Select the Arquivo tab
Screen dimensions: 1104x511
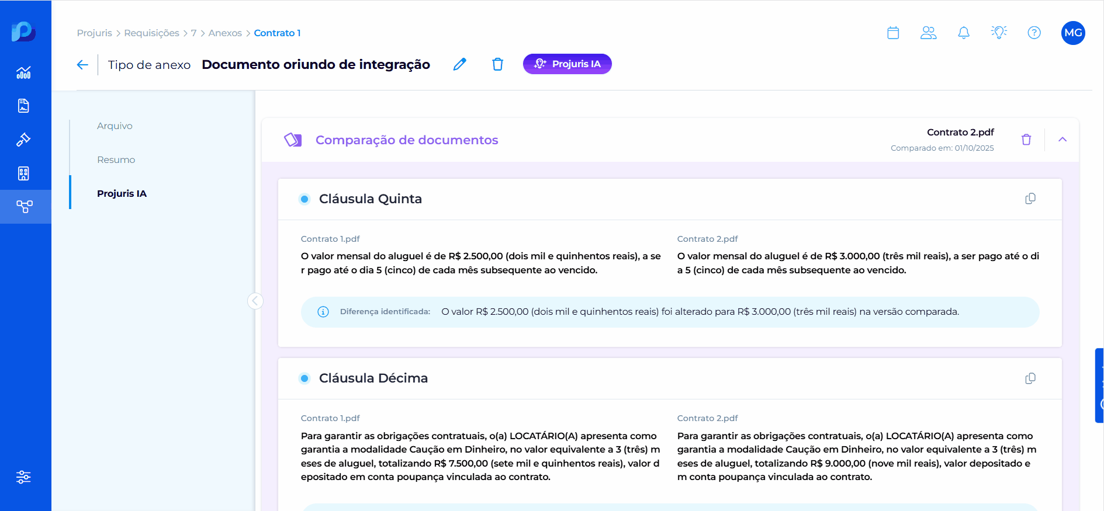[x=115, y=126]
